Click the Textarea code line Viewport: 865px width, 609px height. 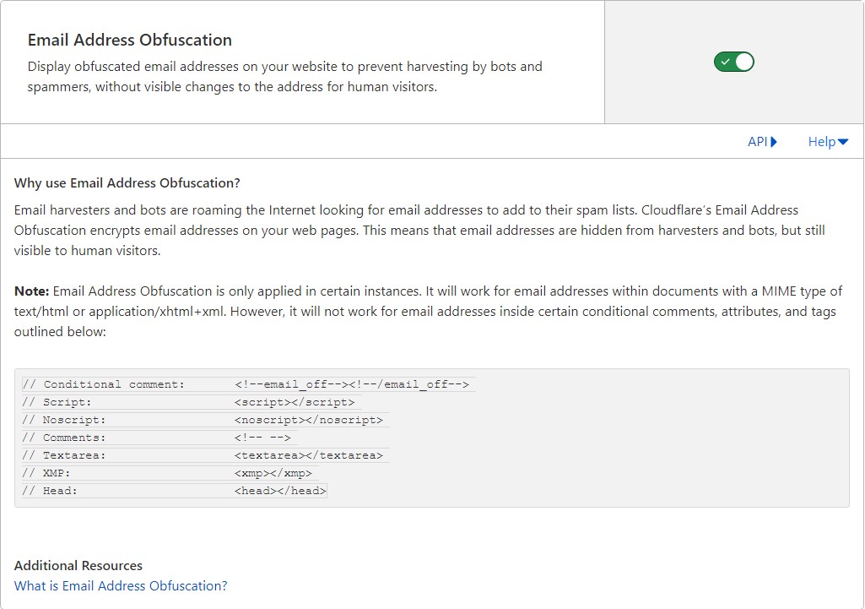tap(205, 455)
